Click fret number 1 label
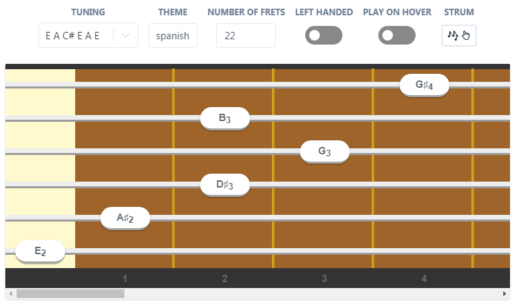This screenshot has width=514, height=304. click(x=125, y=278)
